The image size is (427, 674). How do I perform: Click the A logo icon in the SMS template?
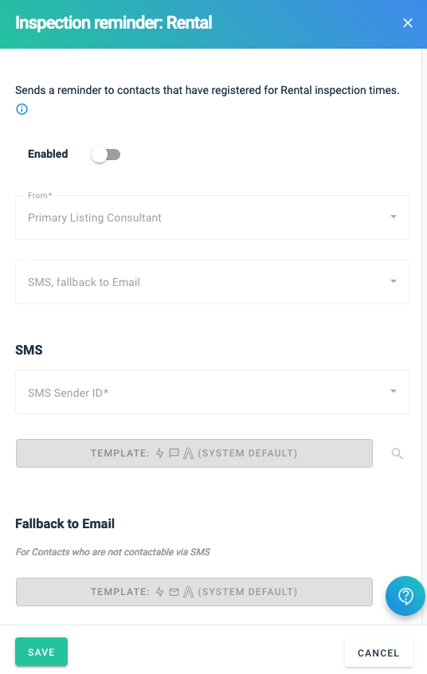(188, 453)
